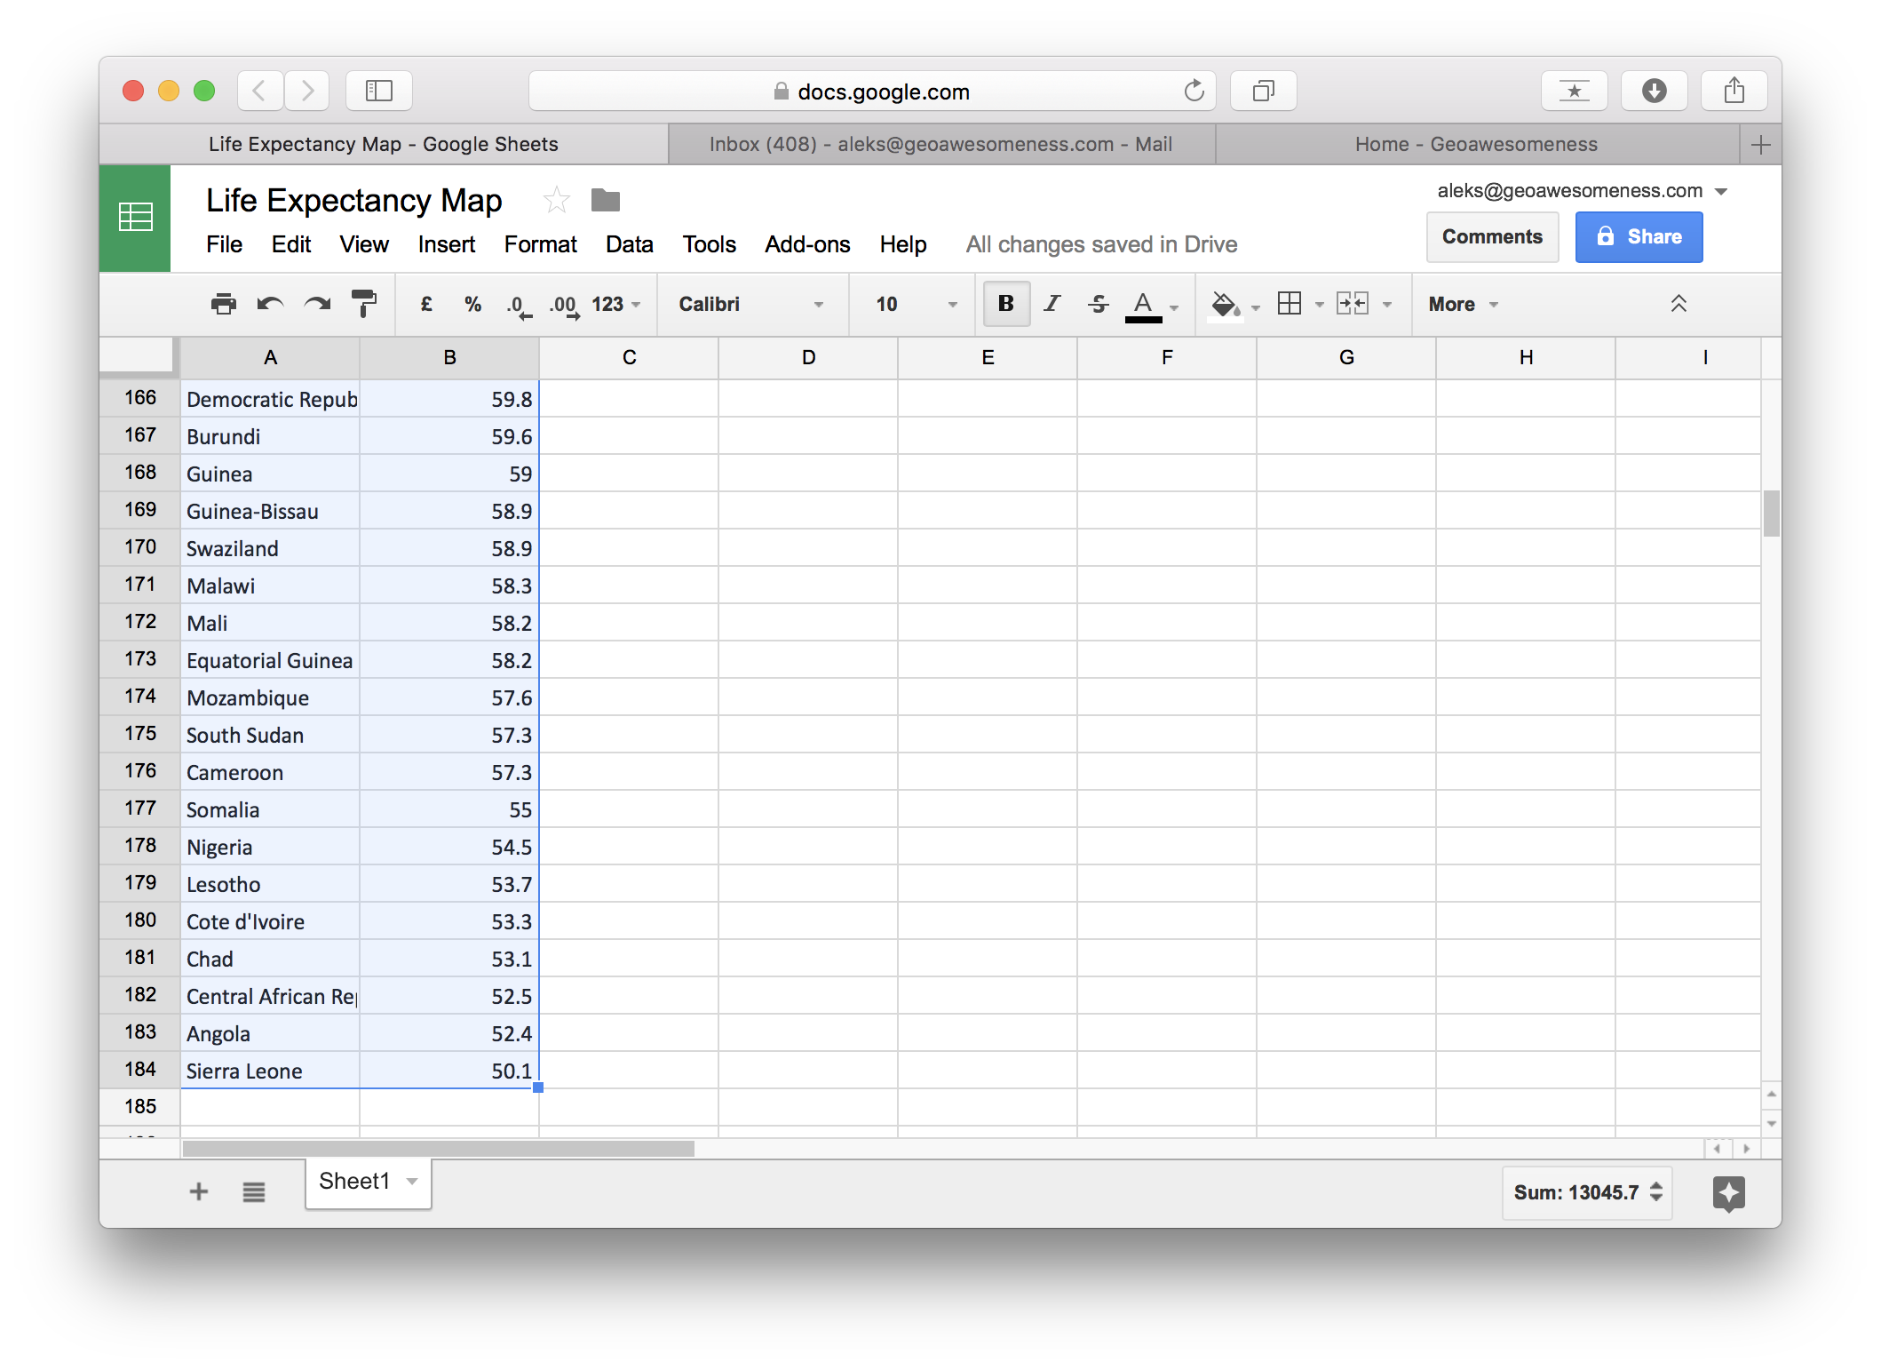Click the Undo arrow icon

(270, 304)
